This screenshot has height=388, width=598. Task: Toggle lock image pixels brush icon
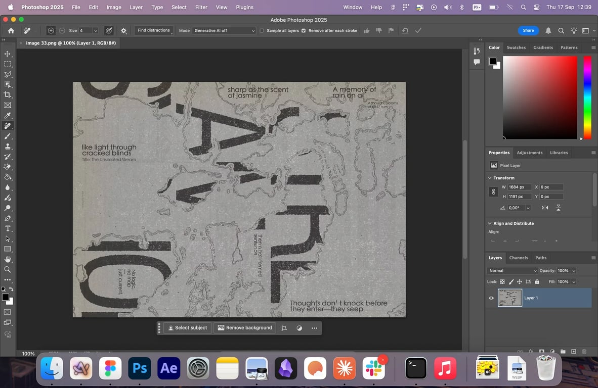(511, 282)
